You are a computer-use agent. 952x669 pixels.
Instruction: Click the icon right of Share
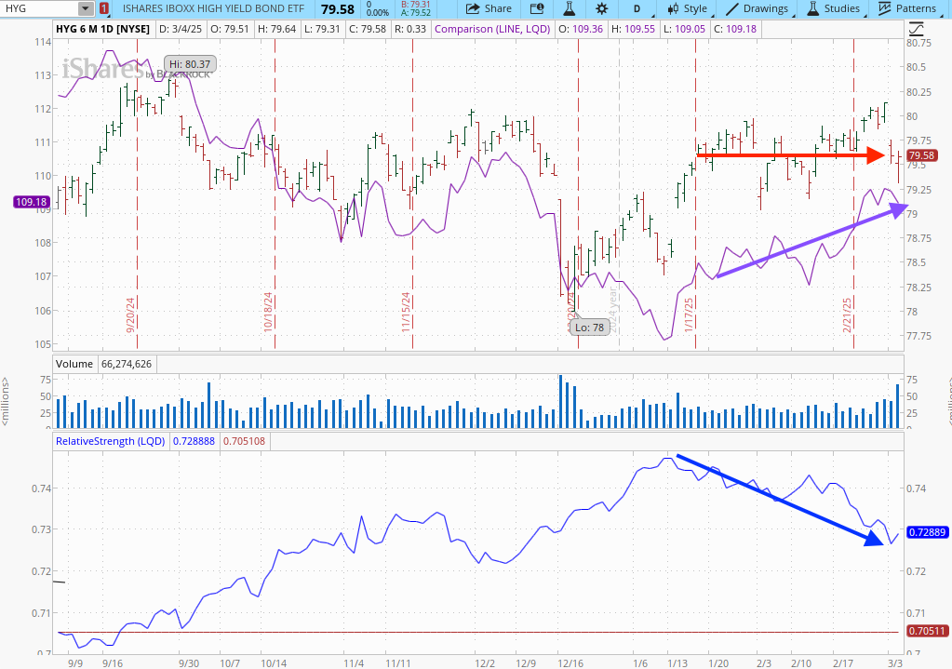pyautogui.click(x=537, y=8)
